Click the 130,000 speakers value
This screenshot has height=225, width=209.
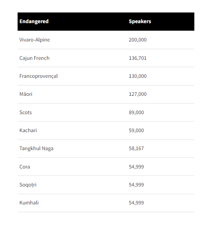[137, 76]
